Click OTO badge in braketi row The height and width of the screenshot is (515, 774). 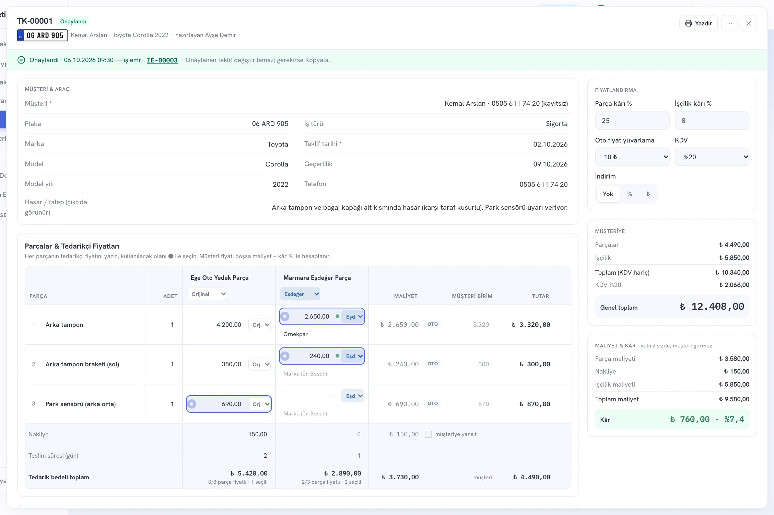coord(433,364)
